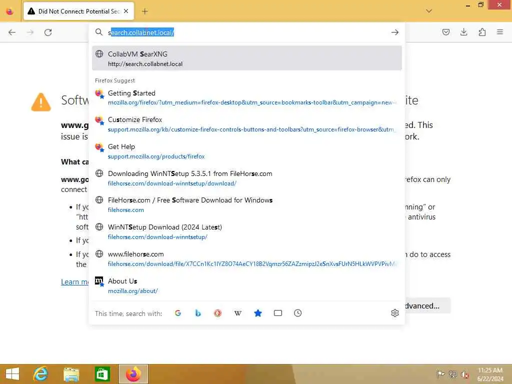Open Downloading WinNTSetup 5.3.5.1 suggestion
The height and width of the screenshot is (384, 512).
(x=247, y=178)
